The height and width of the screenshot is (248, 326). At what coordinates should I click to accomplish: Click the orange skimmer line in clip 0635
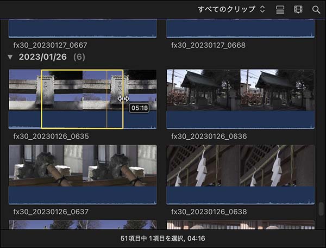tap(106, 99)
